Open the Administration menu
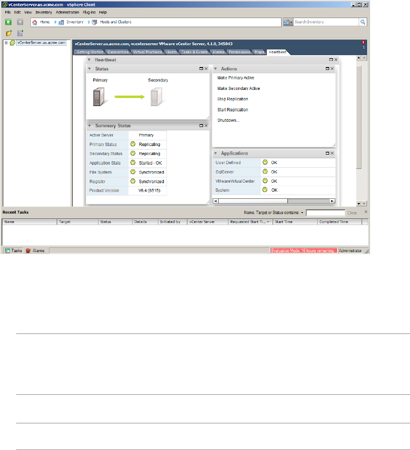 coord(68,12)
